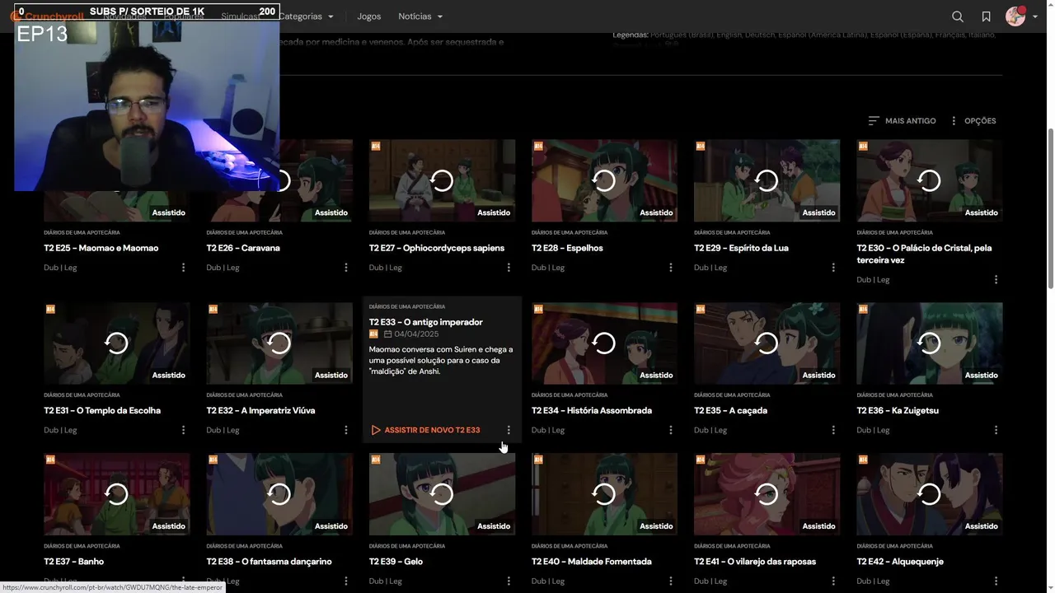Open the search icon in header
1055x593 pixels.
point(957,16)
